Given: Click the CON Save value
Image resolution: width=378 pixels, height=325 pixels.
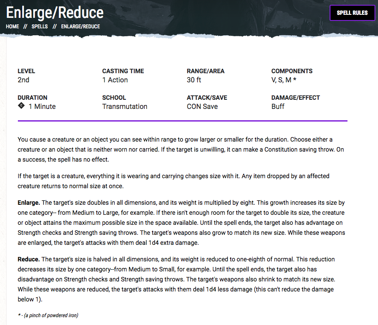Looking at the screenshot, I should tap(202, 107).
